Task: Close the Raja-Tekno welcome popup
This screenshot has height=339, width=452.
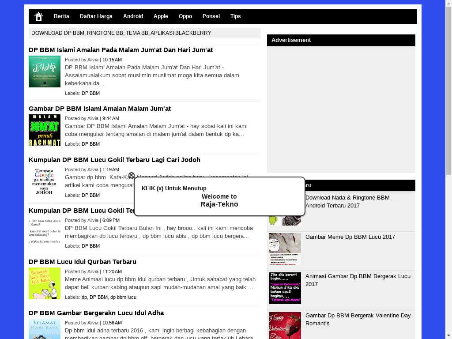Action: [x=131, y=176]
